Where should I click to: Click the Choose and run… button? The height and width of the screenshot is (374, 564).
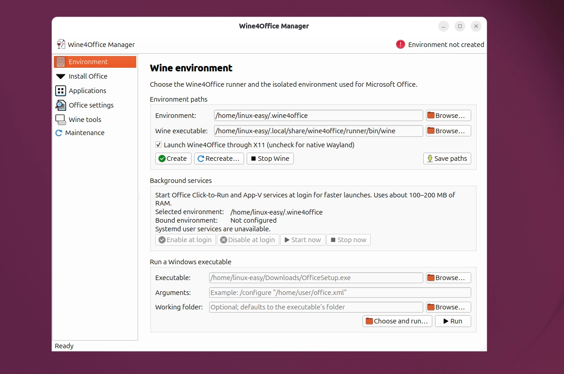coord(397,321)
